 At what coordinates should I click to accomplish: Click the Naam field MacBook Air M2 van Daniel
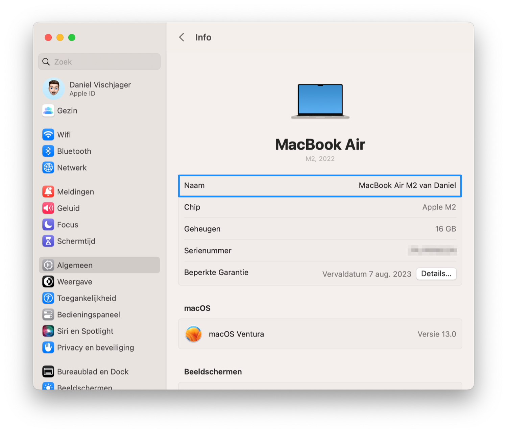[320, 186]
